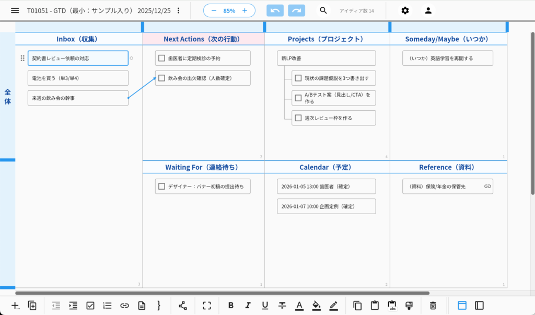Click the undo arrow button
535x315 pixels.
tap(275, 10)
